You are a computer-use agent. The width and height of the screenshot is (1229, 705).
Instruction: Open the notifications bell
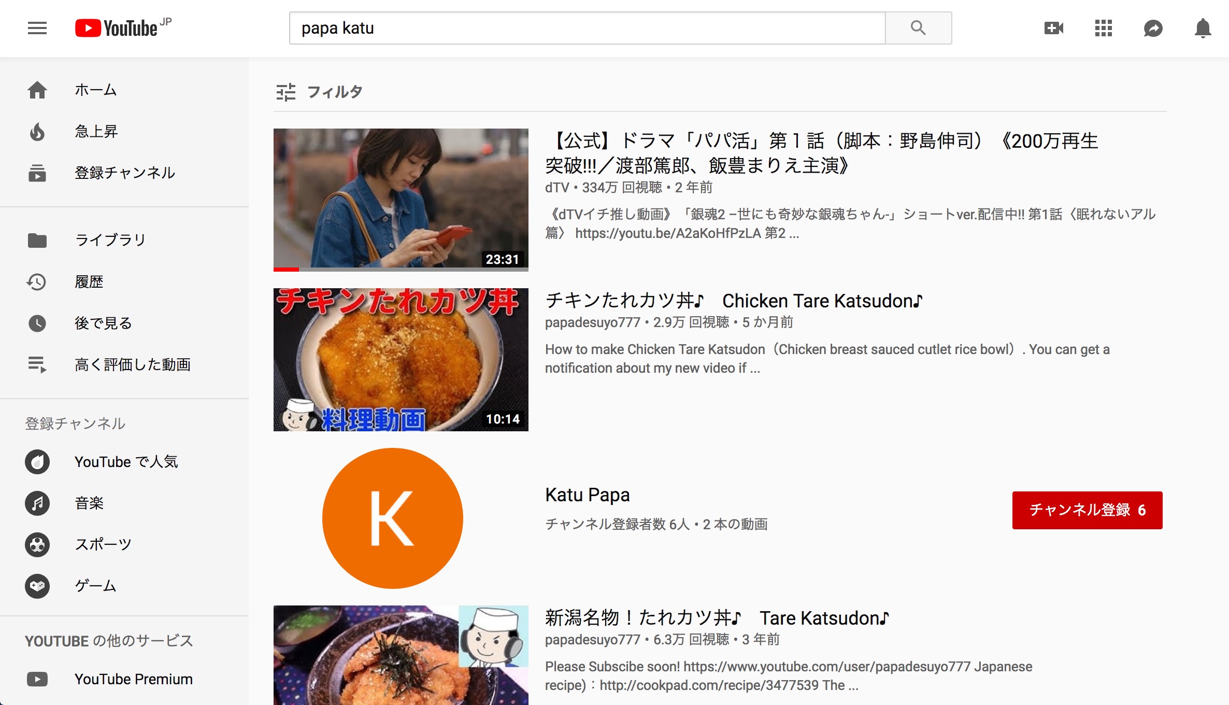(x=1203, y=28)
